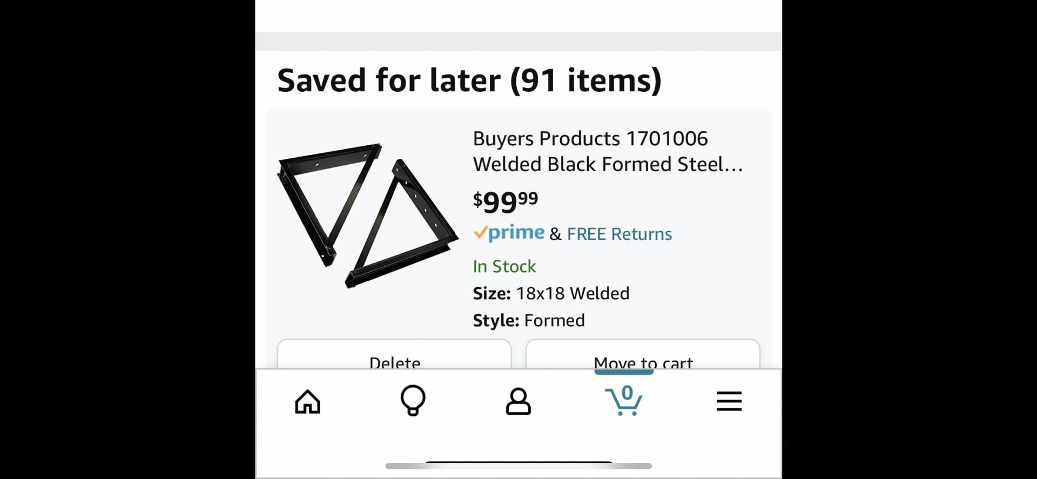1037x479 pixels.
Task: Tap the steel bracket product thumbnail
Action: click(367, 214)
